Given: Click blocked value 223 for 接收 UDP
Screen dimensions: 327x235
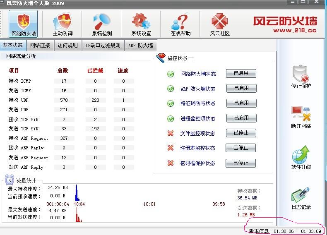Looking at the screenshot, I should (x=95, y=100).
